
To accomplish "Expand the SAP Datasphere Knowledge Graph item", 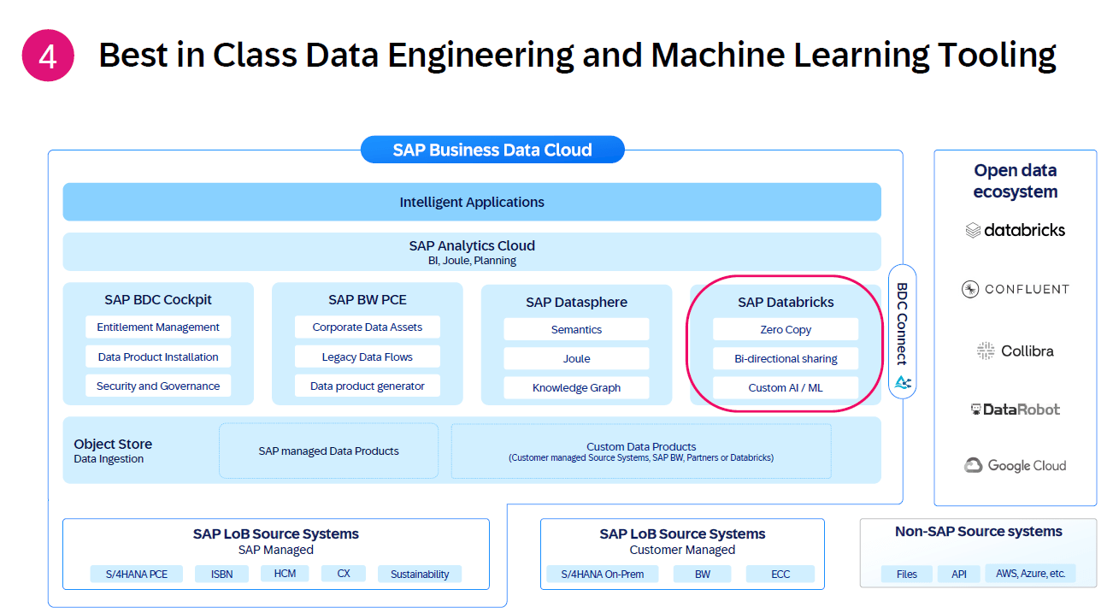I will tap(576, 387).
